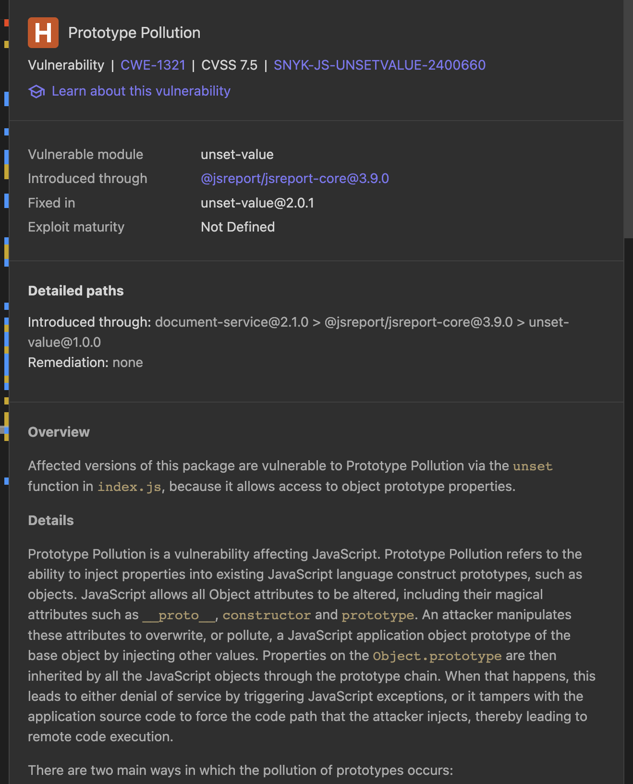Click the Overview heading
This screenshot has height=784, width=633.
point(59,432)
